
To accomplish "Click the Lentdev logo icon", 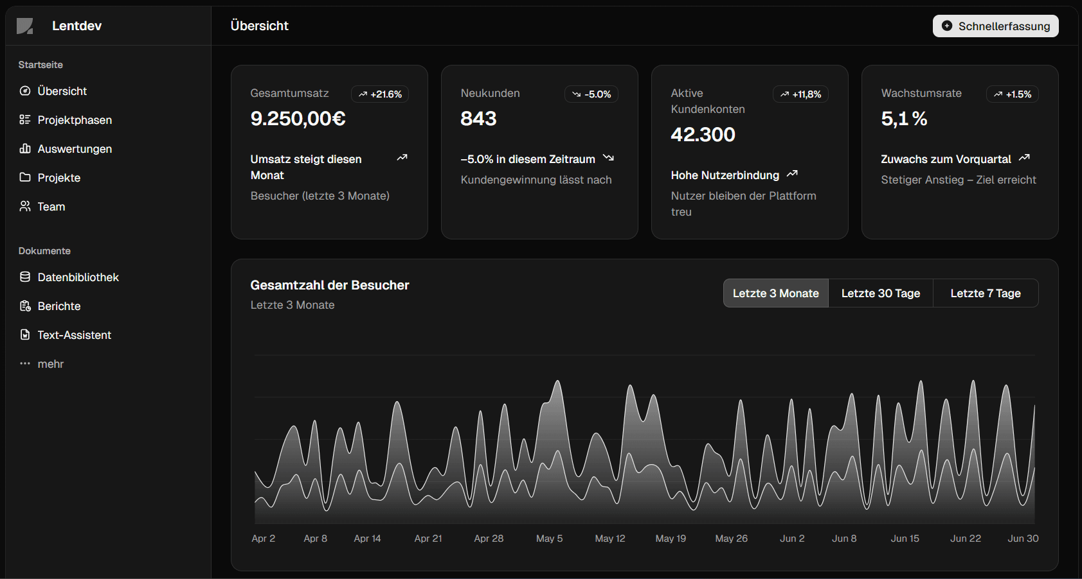I will [25, 26].
